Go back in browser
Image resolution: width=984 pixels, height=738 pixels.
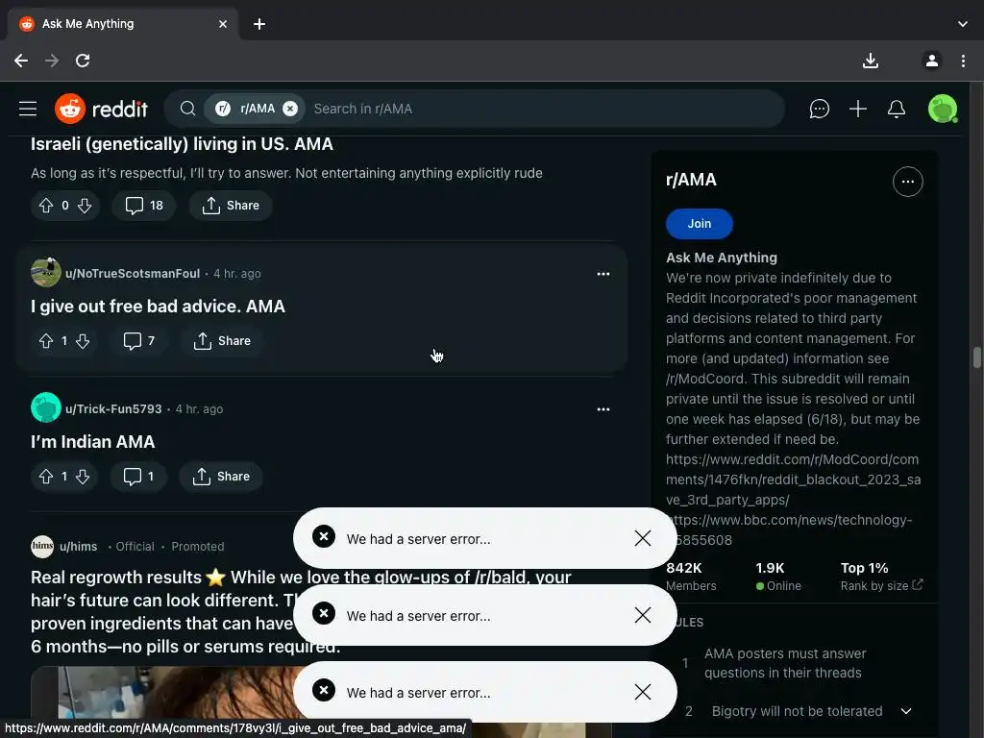click(x=21, y=61)
